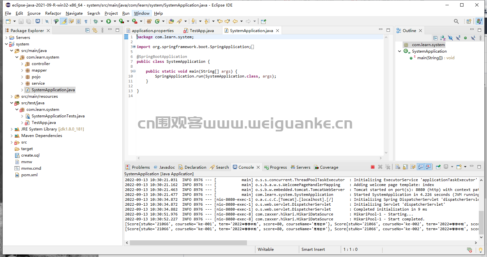Image resolution: width=487 pixels, height=257 pixels.
Task: Toggle Hide Static Fields and Methods
Action: coord(458,38)
